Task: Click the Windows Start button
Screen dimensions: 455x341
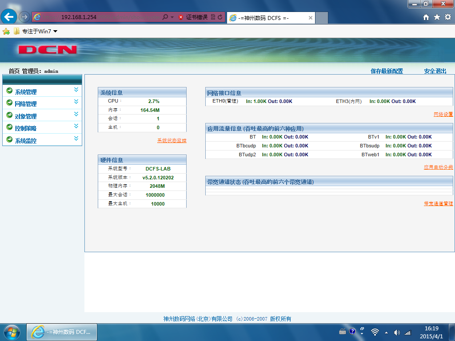Action: click(12, 332)
